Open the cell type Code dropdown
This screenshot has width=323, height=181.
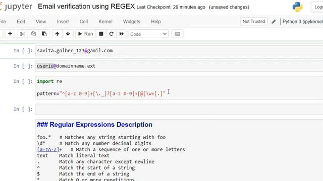click(x=148, y=34)
